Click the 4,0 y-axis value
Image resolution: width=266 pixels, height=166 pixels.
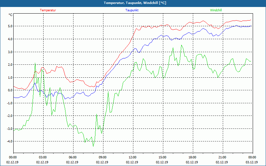[10, 39]
